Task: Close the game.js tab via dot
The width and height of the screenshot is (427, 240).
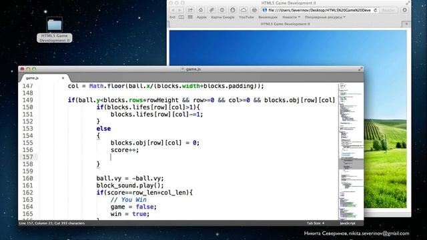Action: 63,78
